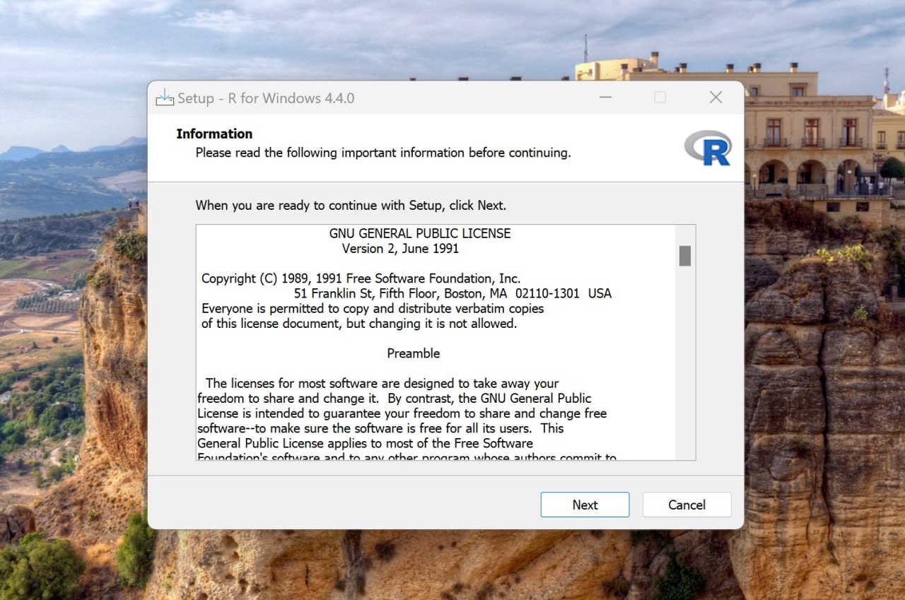The width and height of the screenshot is (905, 600).
Task: Click the license text scrollbar thumb
Action: [x=684, y=256]
